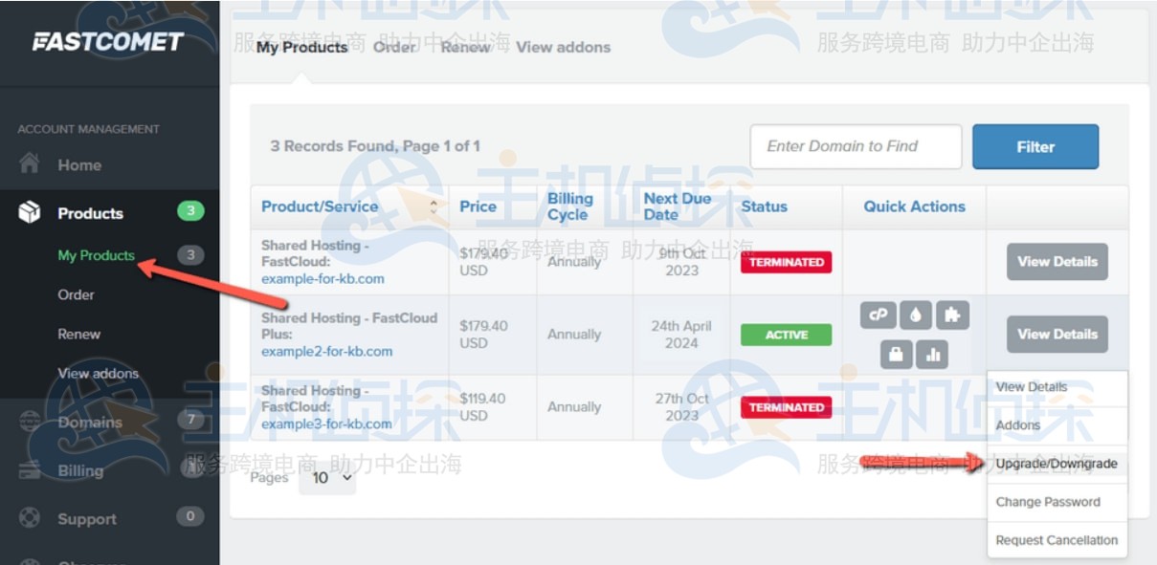Click the Products box icon in sidebar
The height and width of the screenshot is (565, 1157).
(30, 212)
